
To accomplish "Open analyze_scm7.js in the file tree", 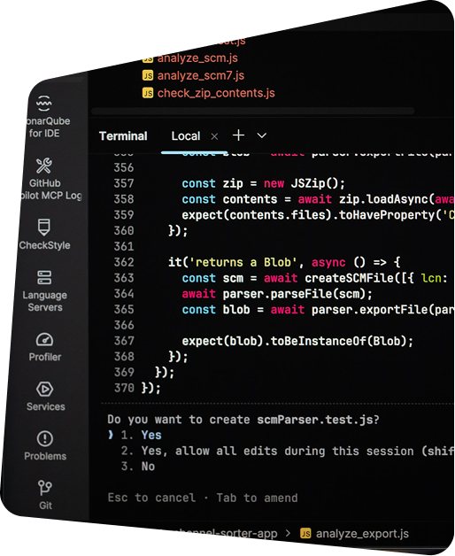I will [x=201, y=75].
